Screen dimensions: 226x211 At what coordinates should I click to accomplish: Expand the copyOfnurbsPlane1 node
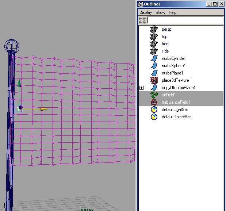point(142,88)
